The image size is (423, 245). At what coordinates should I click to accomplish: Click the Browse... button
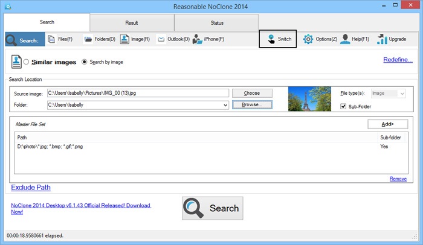pyautogui.click(x=252, y=105)
